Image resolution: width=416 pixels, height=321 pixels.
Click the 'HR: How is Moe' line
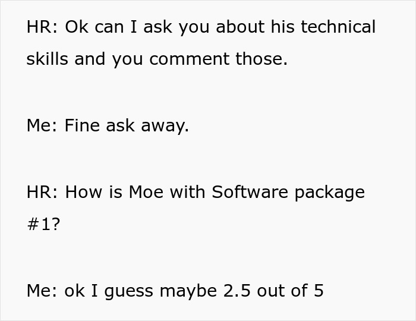196,192
